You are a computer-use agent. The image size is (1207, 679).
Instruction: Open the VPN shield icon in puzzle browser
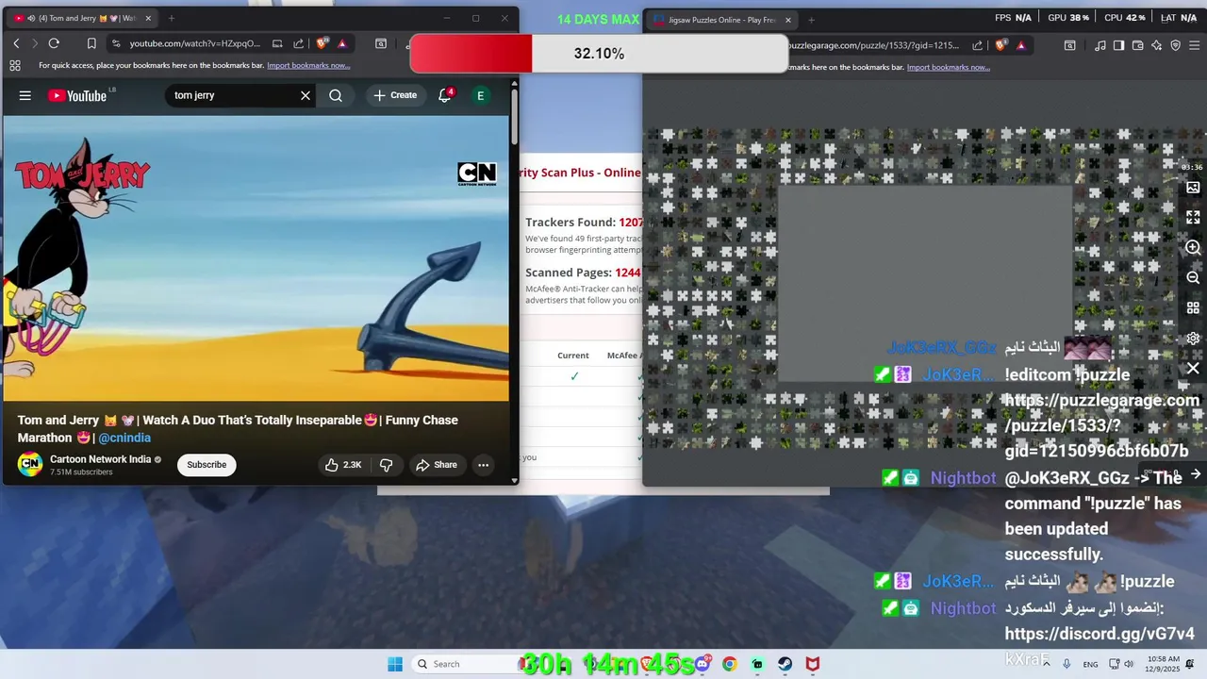(1175, 45)
